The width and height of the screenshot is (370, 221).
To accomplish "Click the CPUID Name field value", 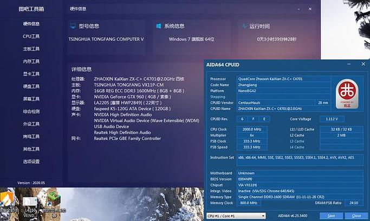I will 283,109.
